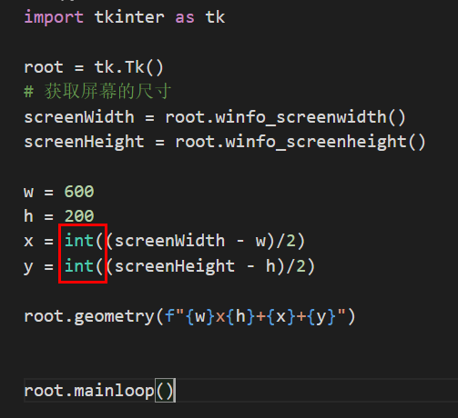Click the tk alias after 'as'

point(215,17)
